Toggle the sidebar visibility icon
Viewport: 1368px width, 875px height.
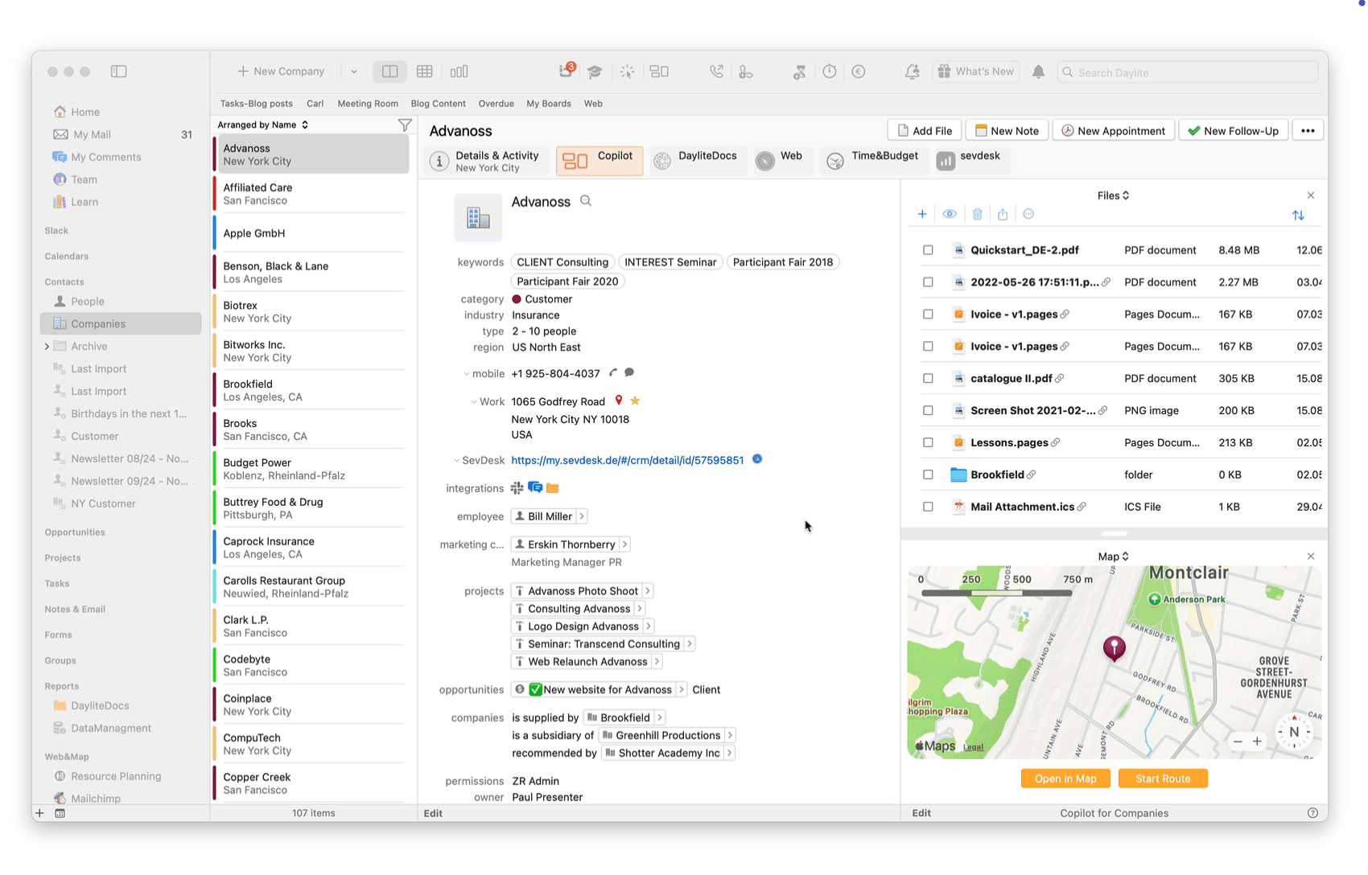[119, 72]
